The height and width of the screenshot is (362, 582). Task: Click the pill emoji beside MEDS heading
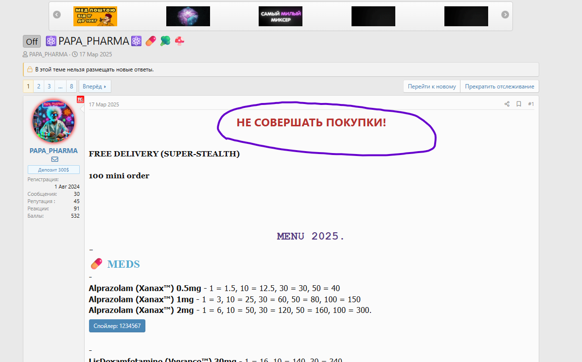click(96, 264)
